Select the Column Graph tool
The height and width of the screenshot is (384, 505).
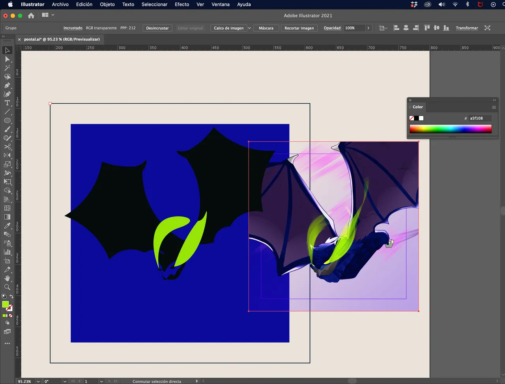(7, 252)
